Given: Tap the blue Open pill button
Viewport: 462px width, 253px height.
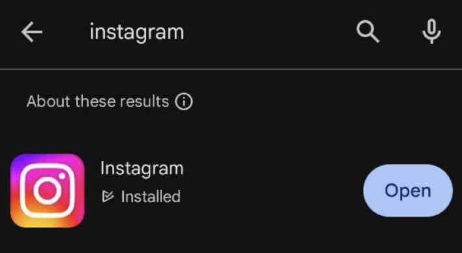Looking at the screenshot, I should click(x=408, y=190).
